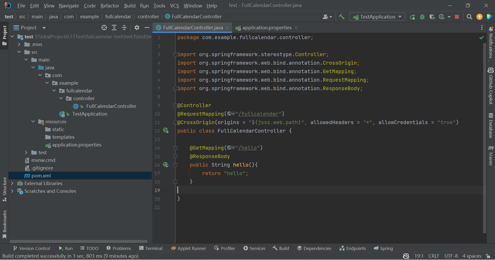
Task: Click the Build project hammer icon
Action: (x=342, y=17)
